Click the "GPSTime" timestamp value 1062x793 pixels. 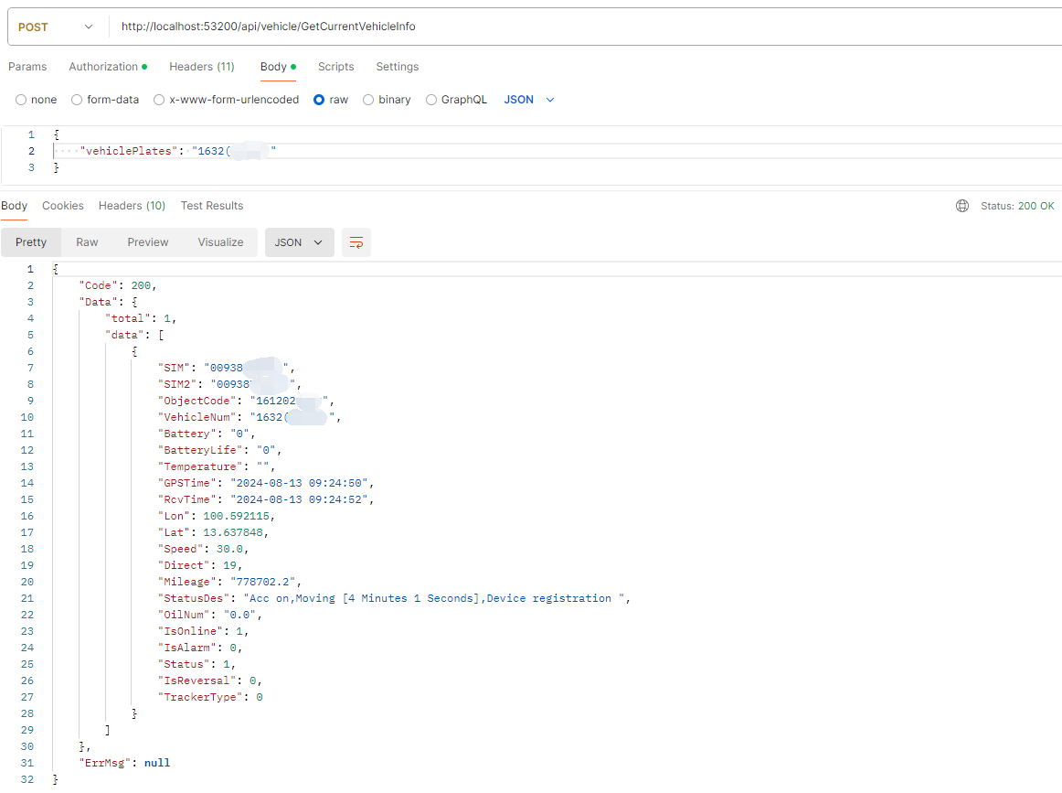[x=299, y=483]
